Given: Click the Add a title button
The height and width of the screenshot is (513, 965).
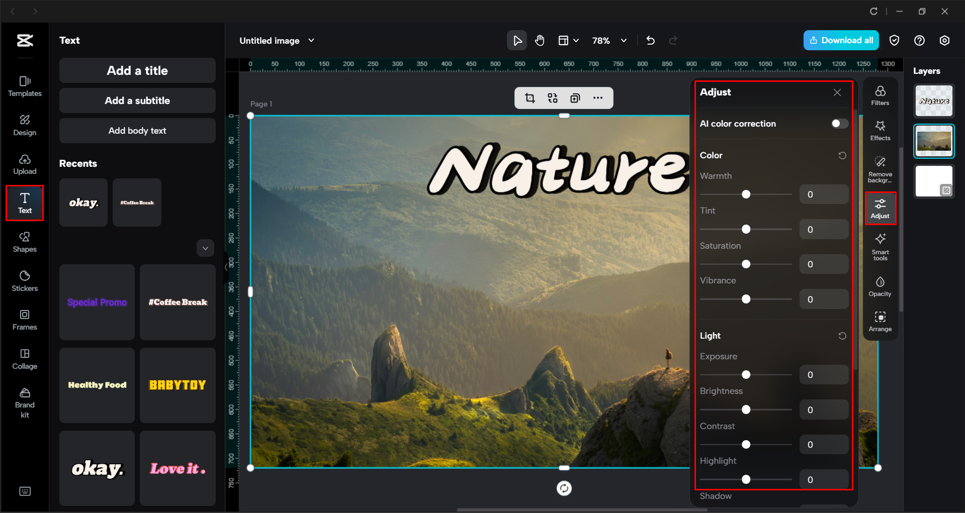Looking at the screenshot, I should (137, 70).
